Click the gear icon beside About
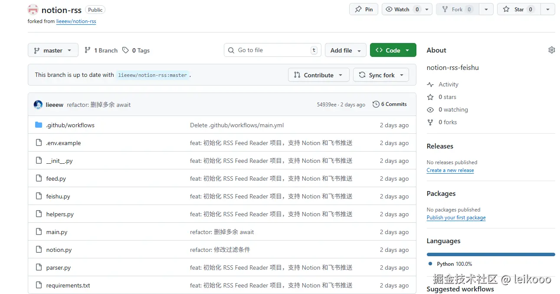560x294 pixels. pyautogui.click(x=551, y=50)
